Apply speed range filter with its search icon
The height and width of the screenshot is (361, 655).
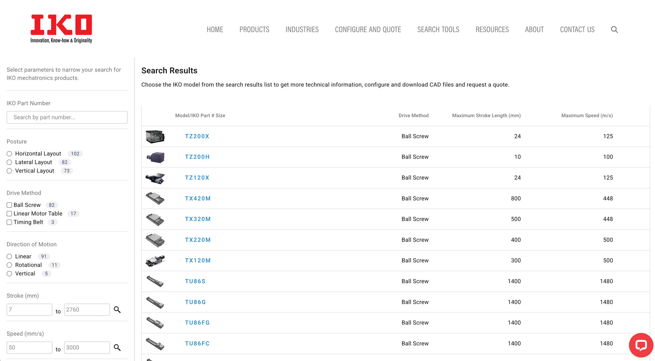117,347
